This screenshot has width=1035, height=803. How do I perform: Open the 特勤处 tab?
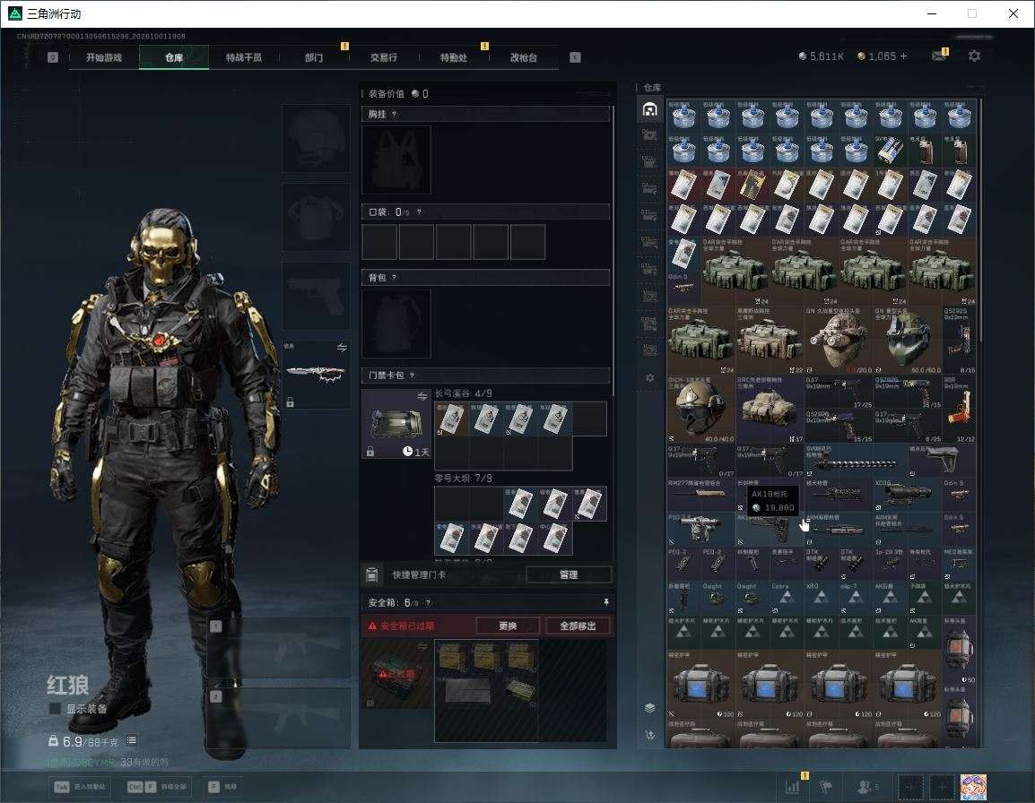pyautogui.click(x=454, y=57)
